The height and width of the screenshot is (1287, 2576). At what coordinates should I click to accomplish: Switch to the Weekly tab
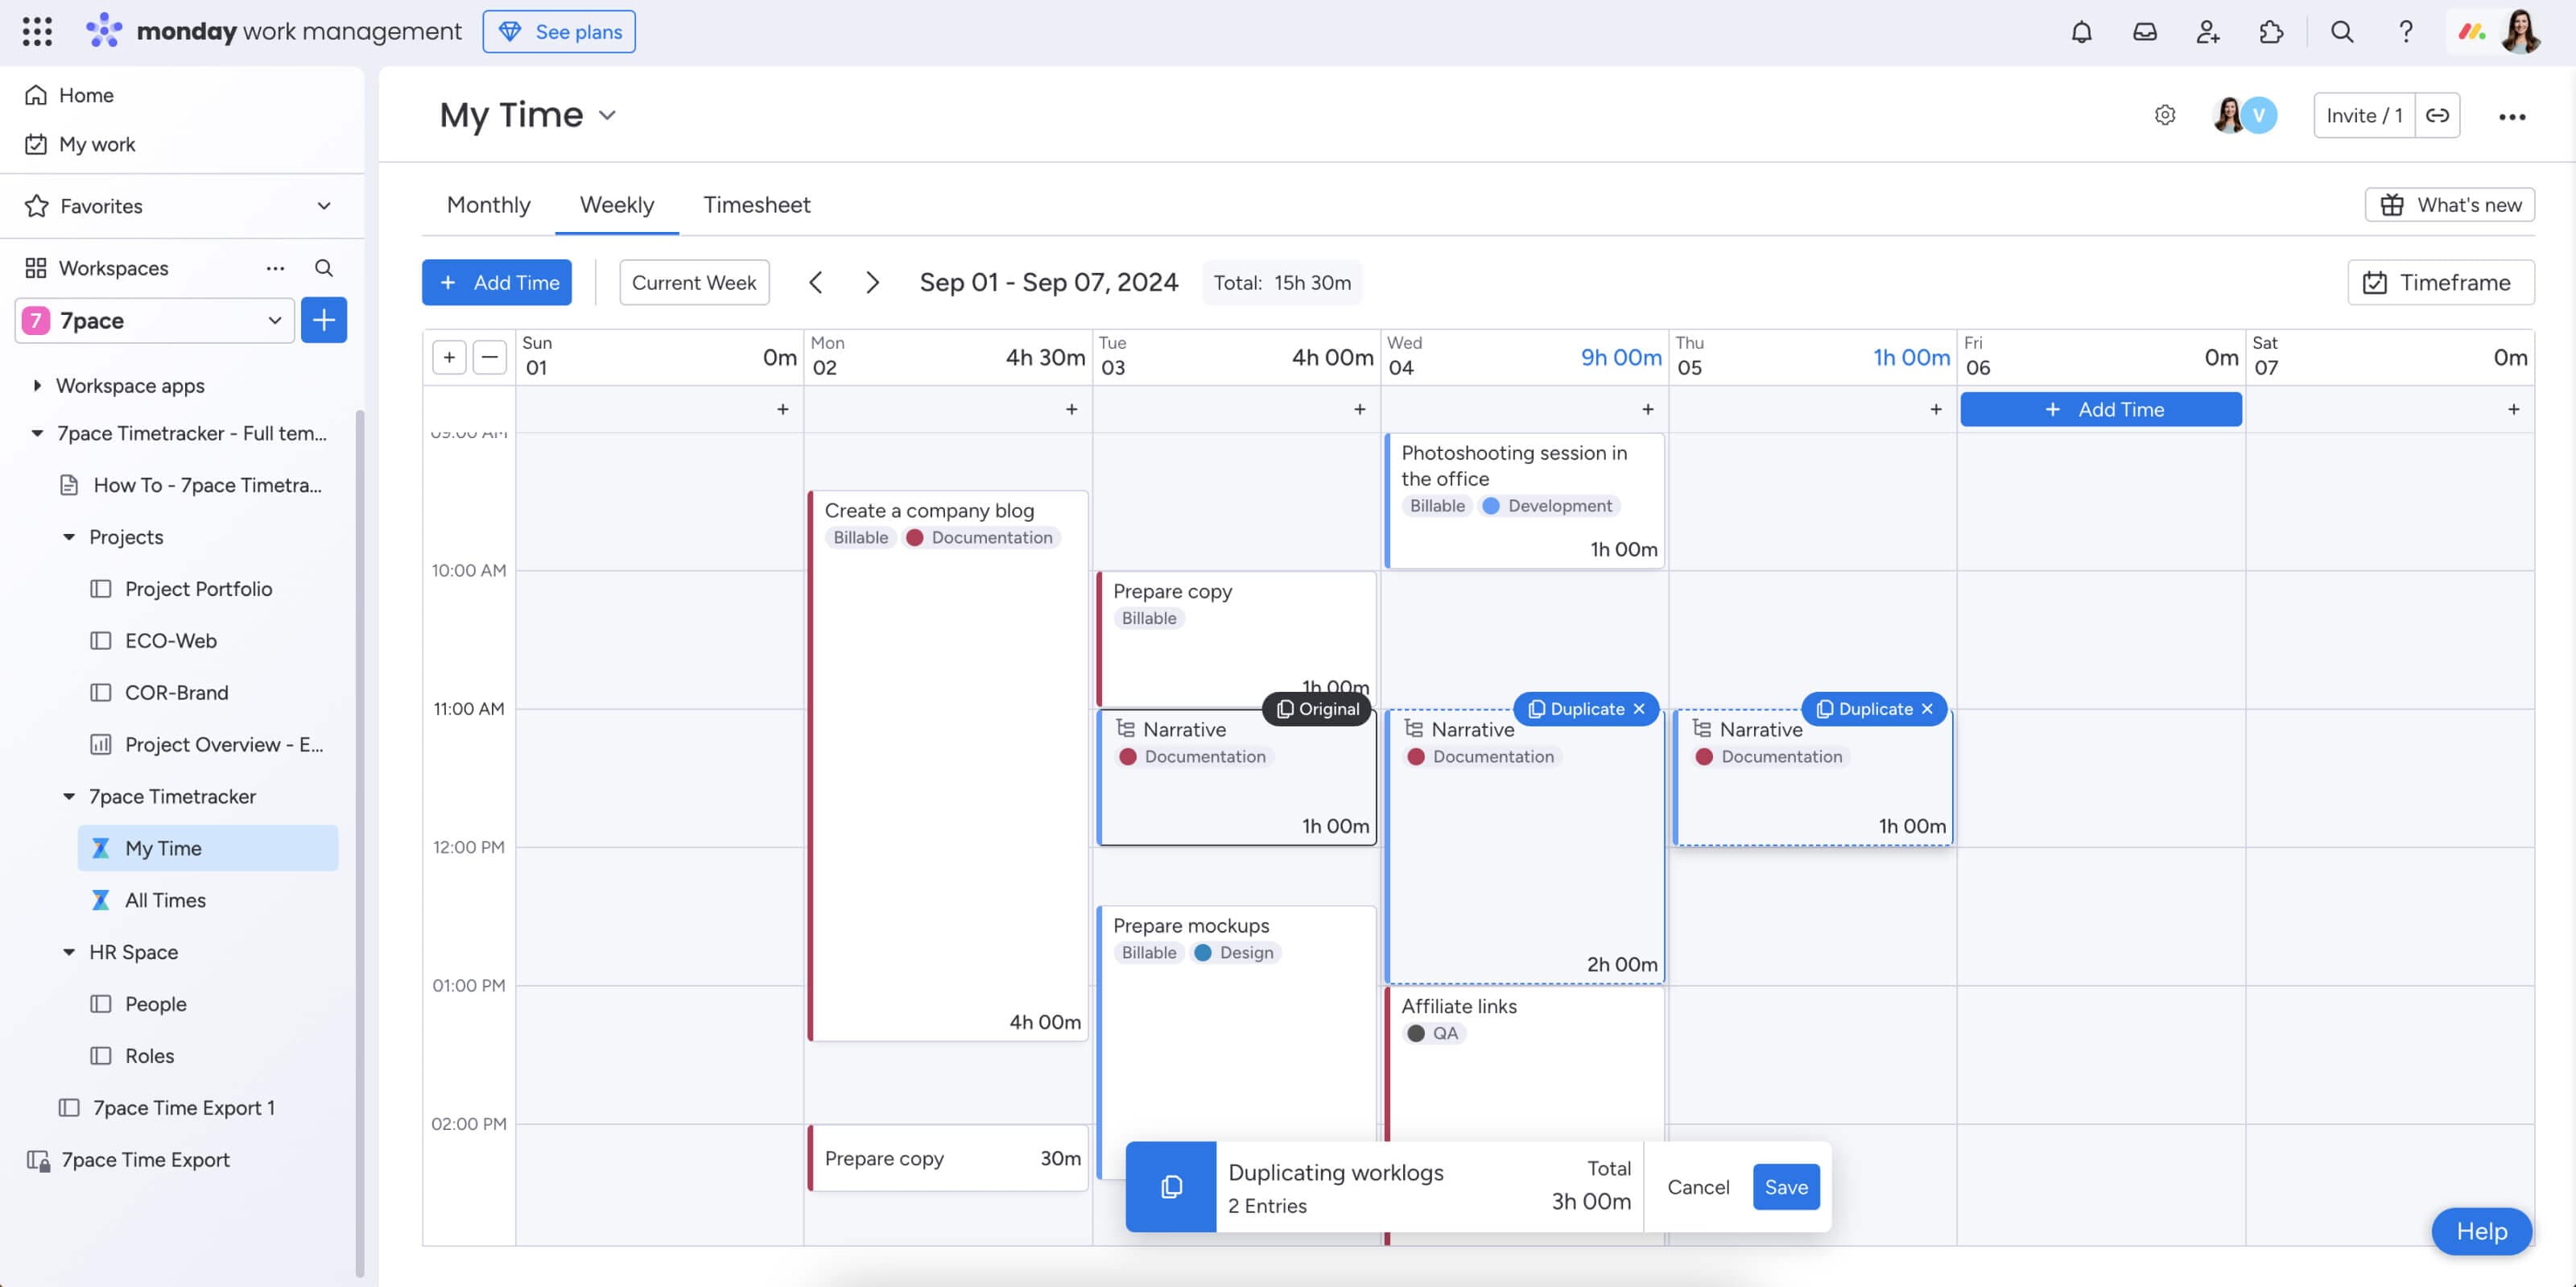pos(617,205)
